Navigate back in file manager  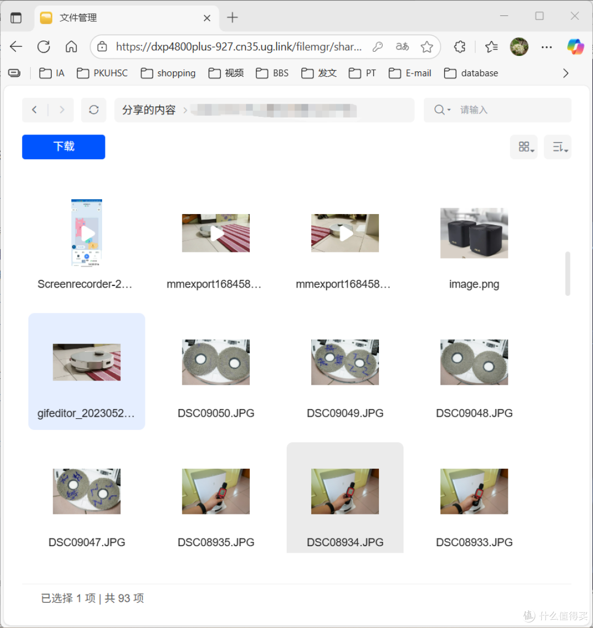(x=35, y=110)
